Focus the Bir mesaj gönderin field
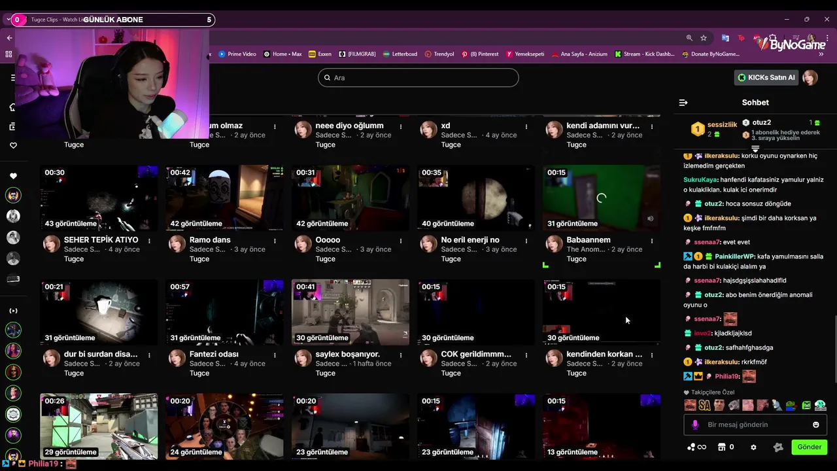The image size is (837, 471). tap(754, 425)
